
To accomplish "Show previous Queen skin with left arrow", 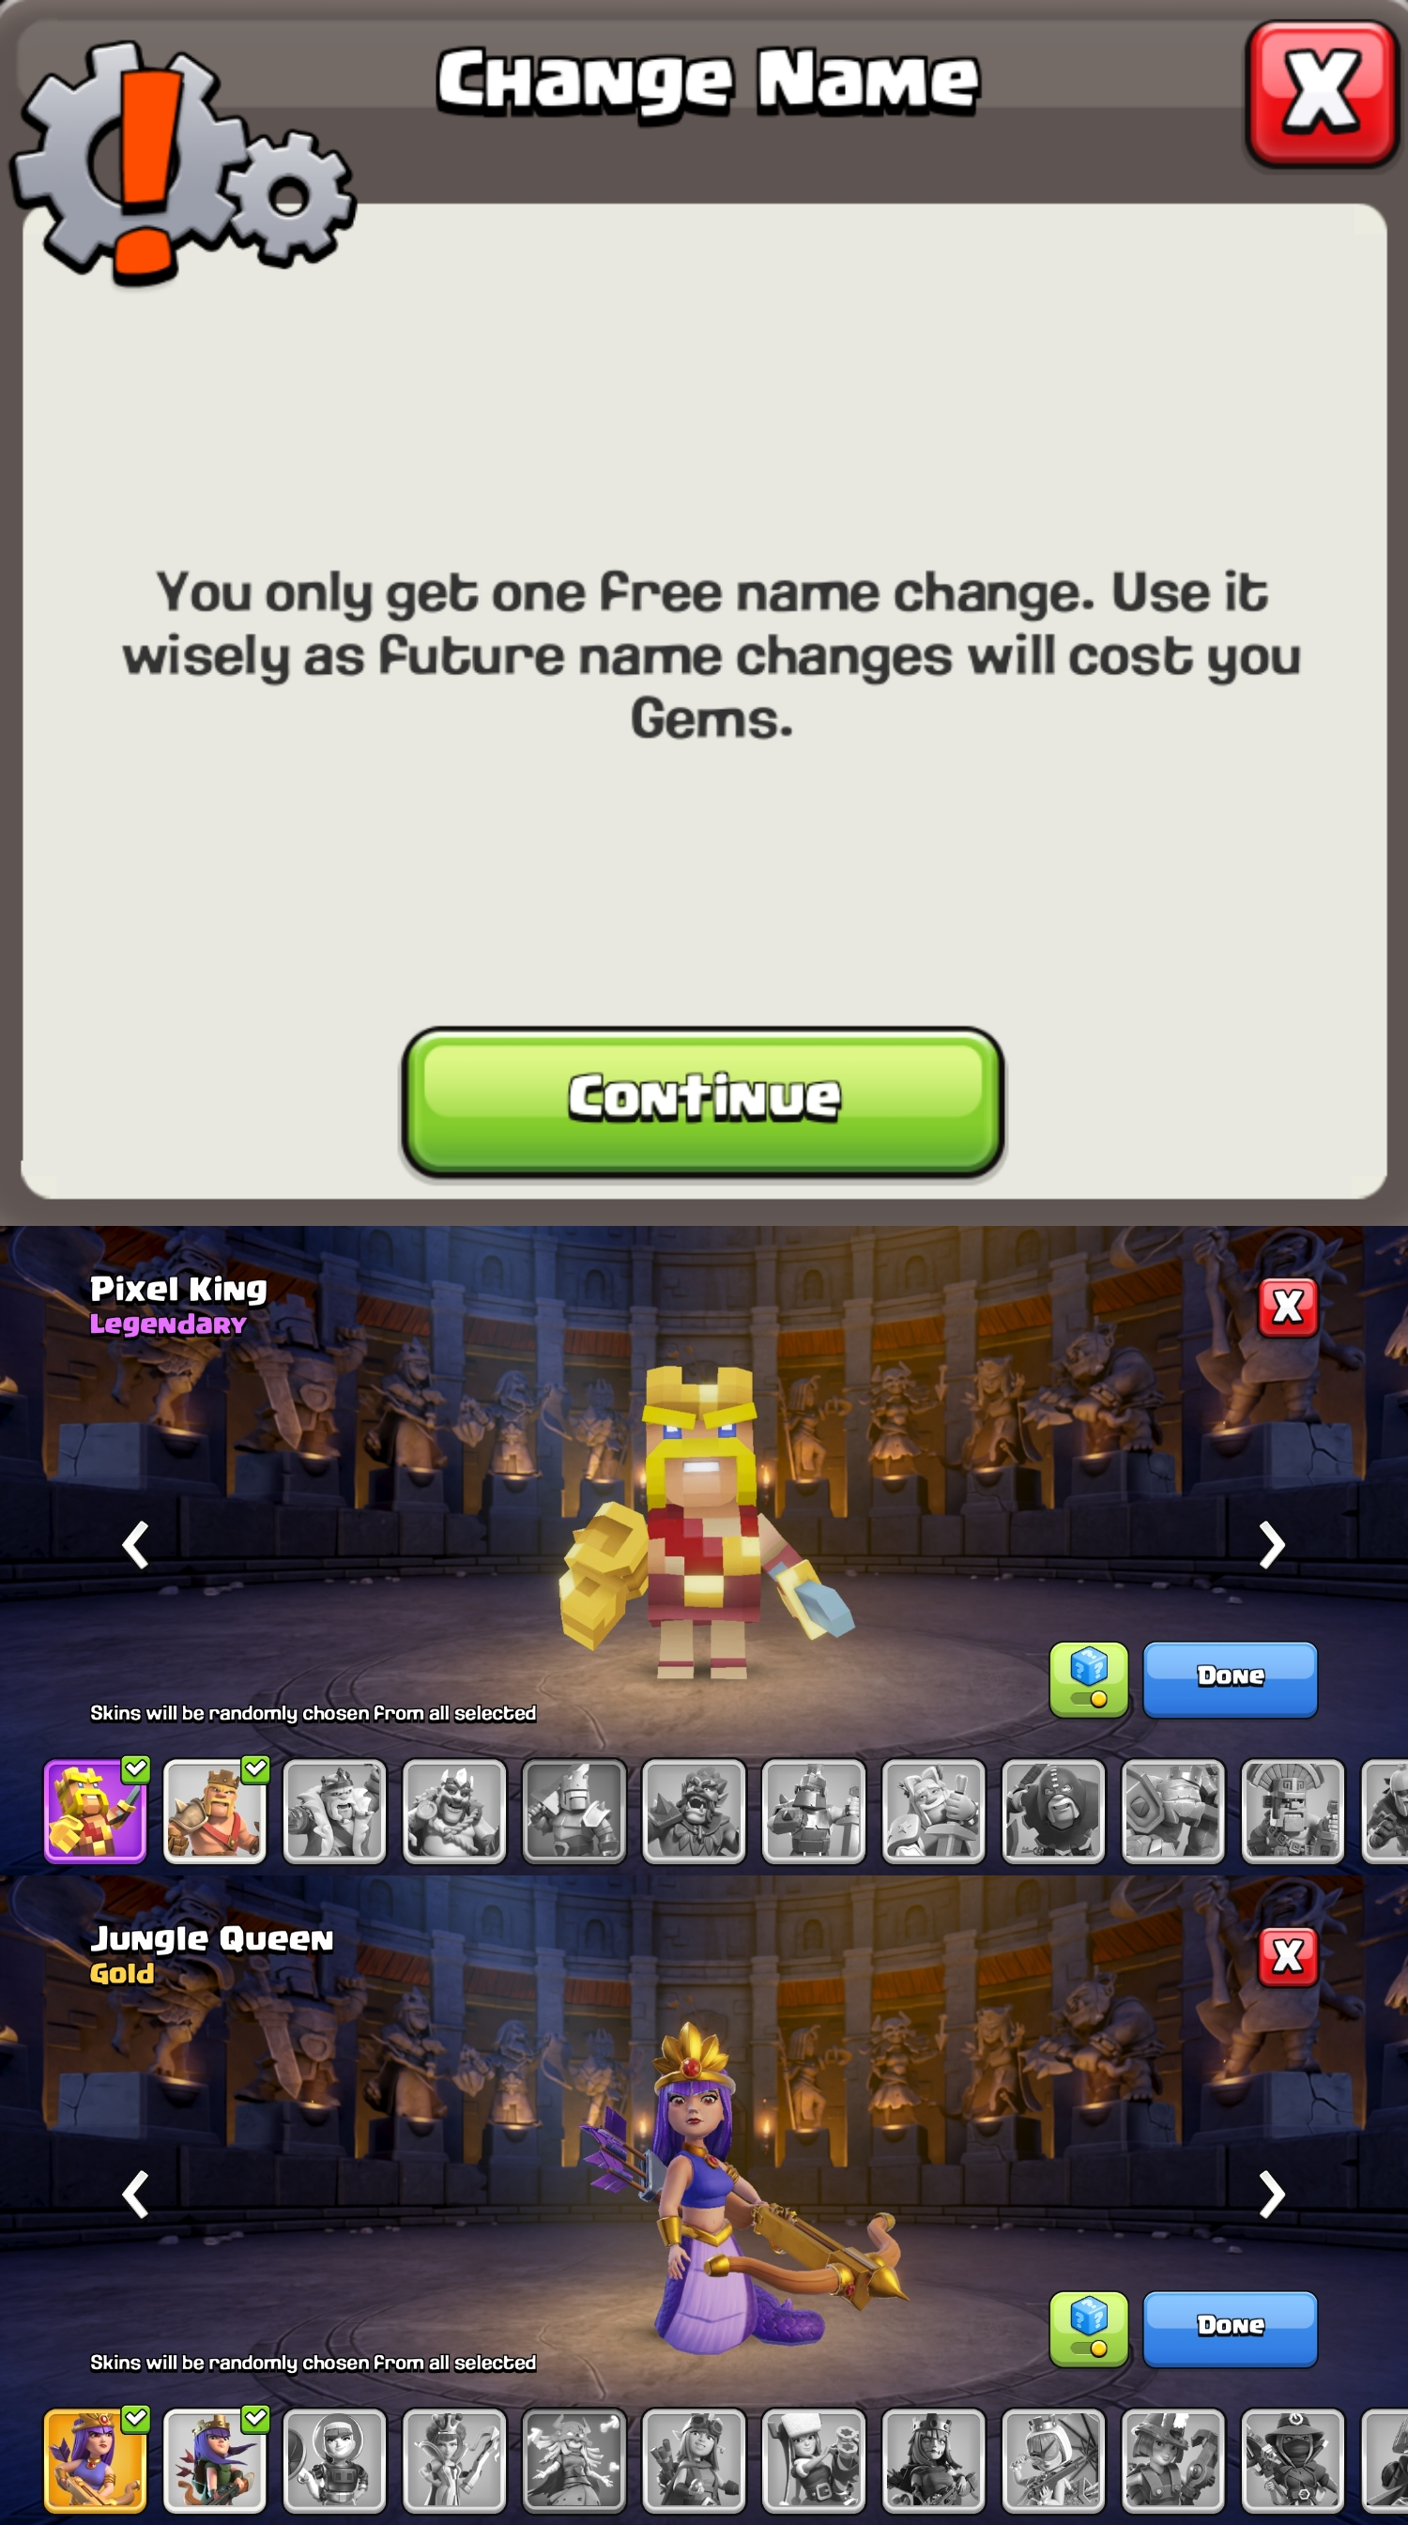I will coord(135,2195).
